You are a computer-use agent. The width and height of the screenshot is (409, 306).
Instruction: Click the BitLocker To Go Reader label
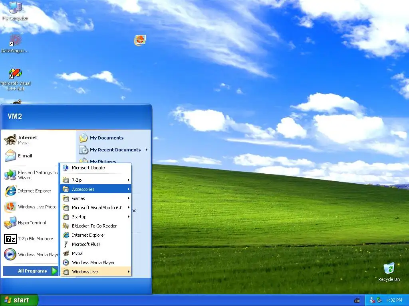pos(94,226)
